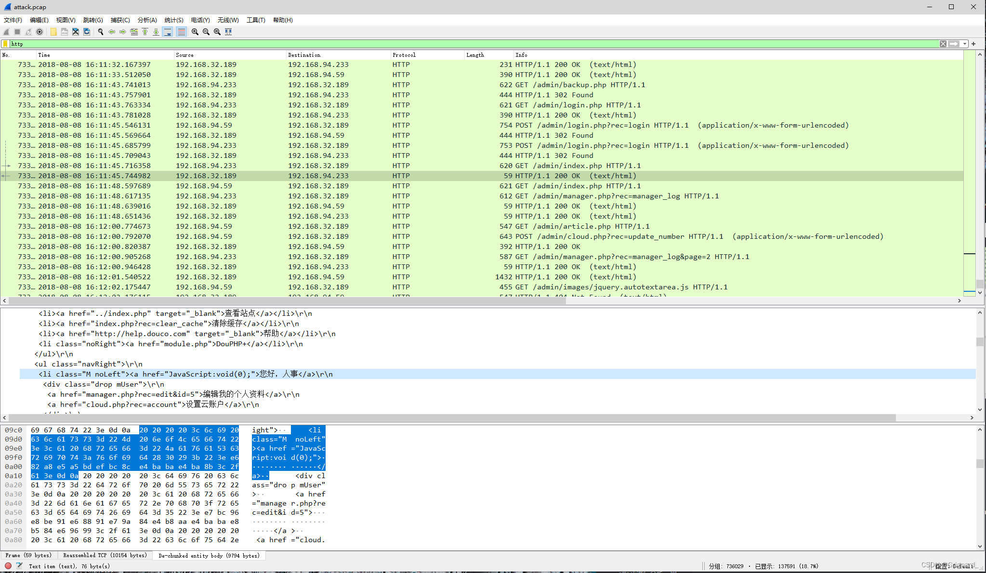Open the 捕获(C) menu

(120, 20)
